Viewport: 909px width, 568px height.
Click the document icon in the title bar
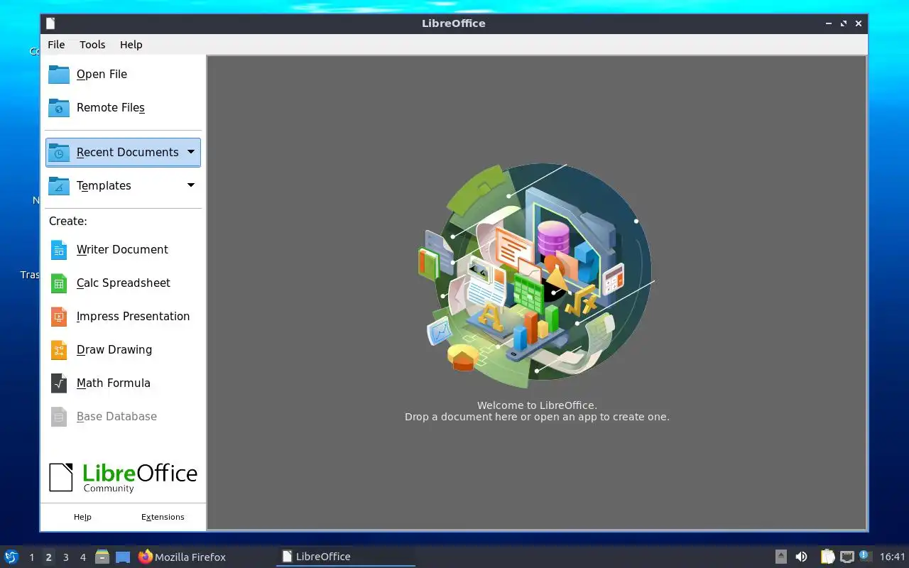pos(50,23)
